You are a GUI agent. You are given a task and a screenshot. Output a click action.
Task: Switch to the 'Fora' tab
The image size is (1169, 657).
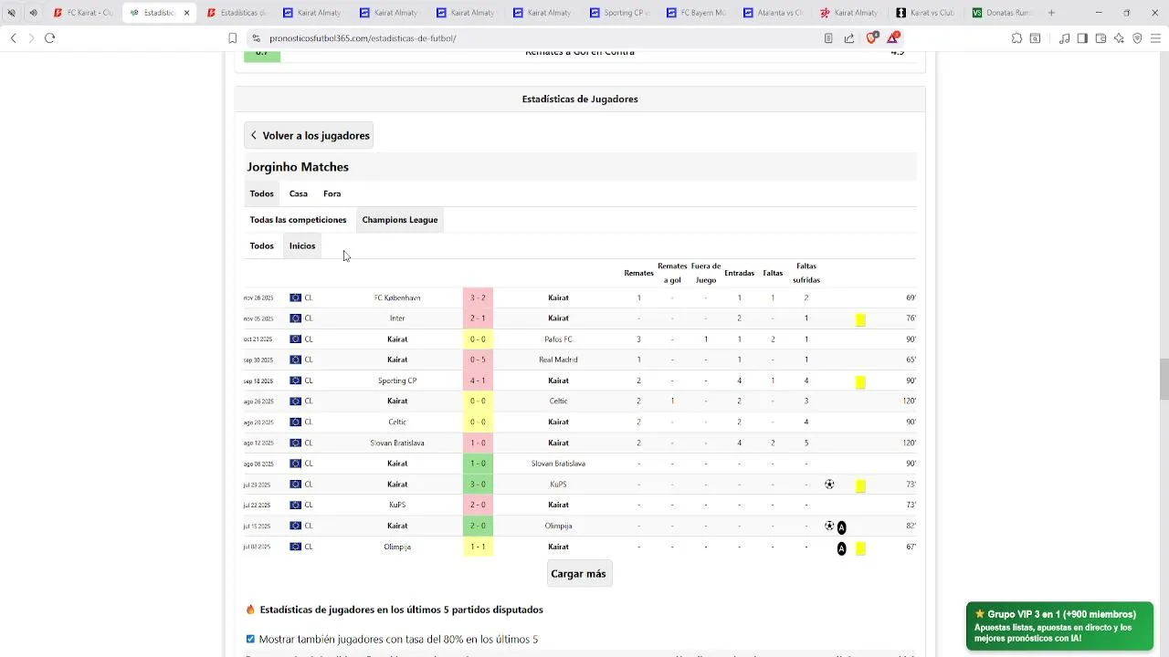pyautogui.click(x=332, y=193)
